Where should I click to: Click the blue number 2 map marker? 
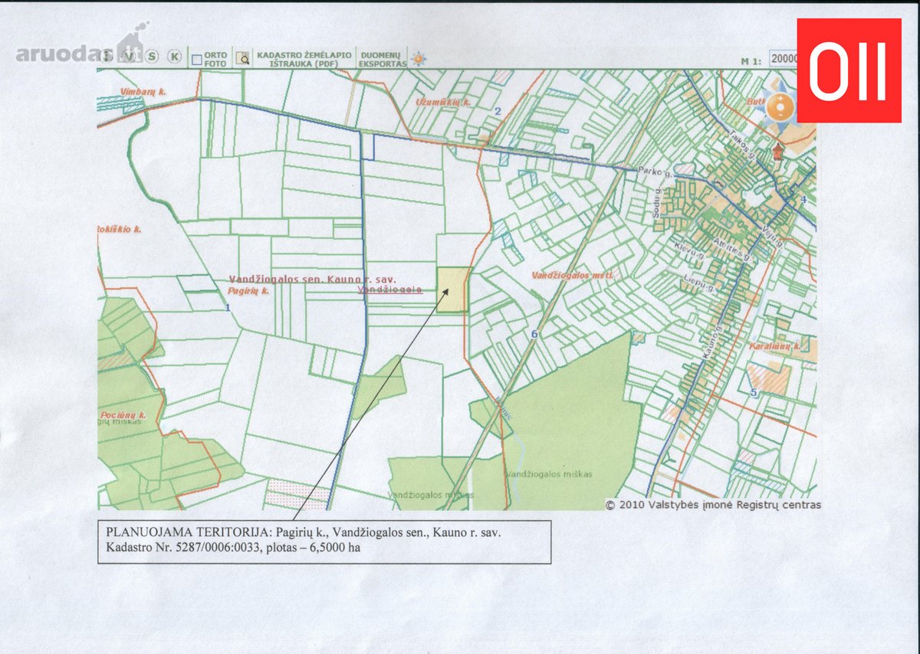coord(497,112)
